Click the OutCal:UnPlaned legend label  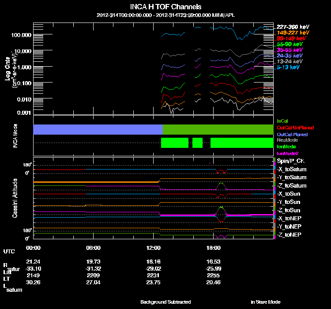(295, 128)
